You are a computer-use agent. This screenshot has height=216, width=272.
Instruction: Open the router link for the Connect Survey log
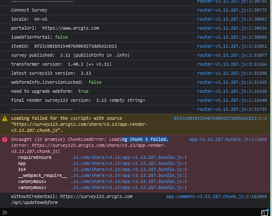pyautogui.click(x=232, y=10)
